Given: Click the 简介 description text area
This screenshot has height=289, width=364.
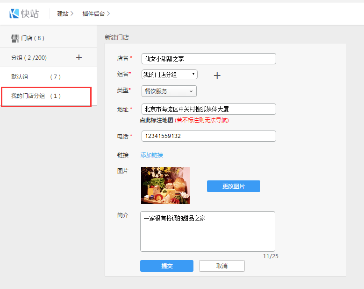Looking at the screenshot, I should point(207,231).
